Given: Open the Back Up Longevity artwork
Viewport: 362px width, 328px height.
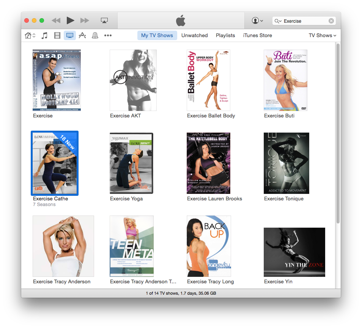Looking at the screenshot, I should click(209, 246).
